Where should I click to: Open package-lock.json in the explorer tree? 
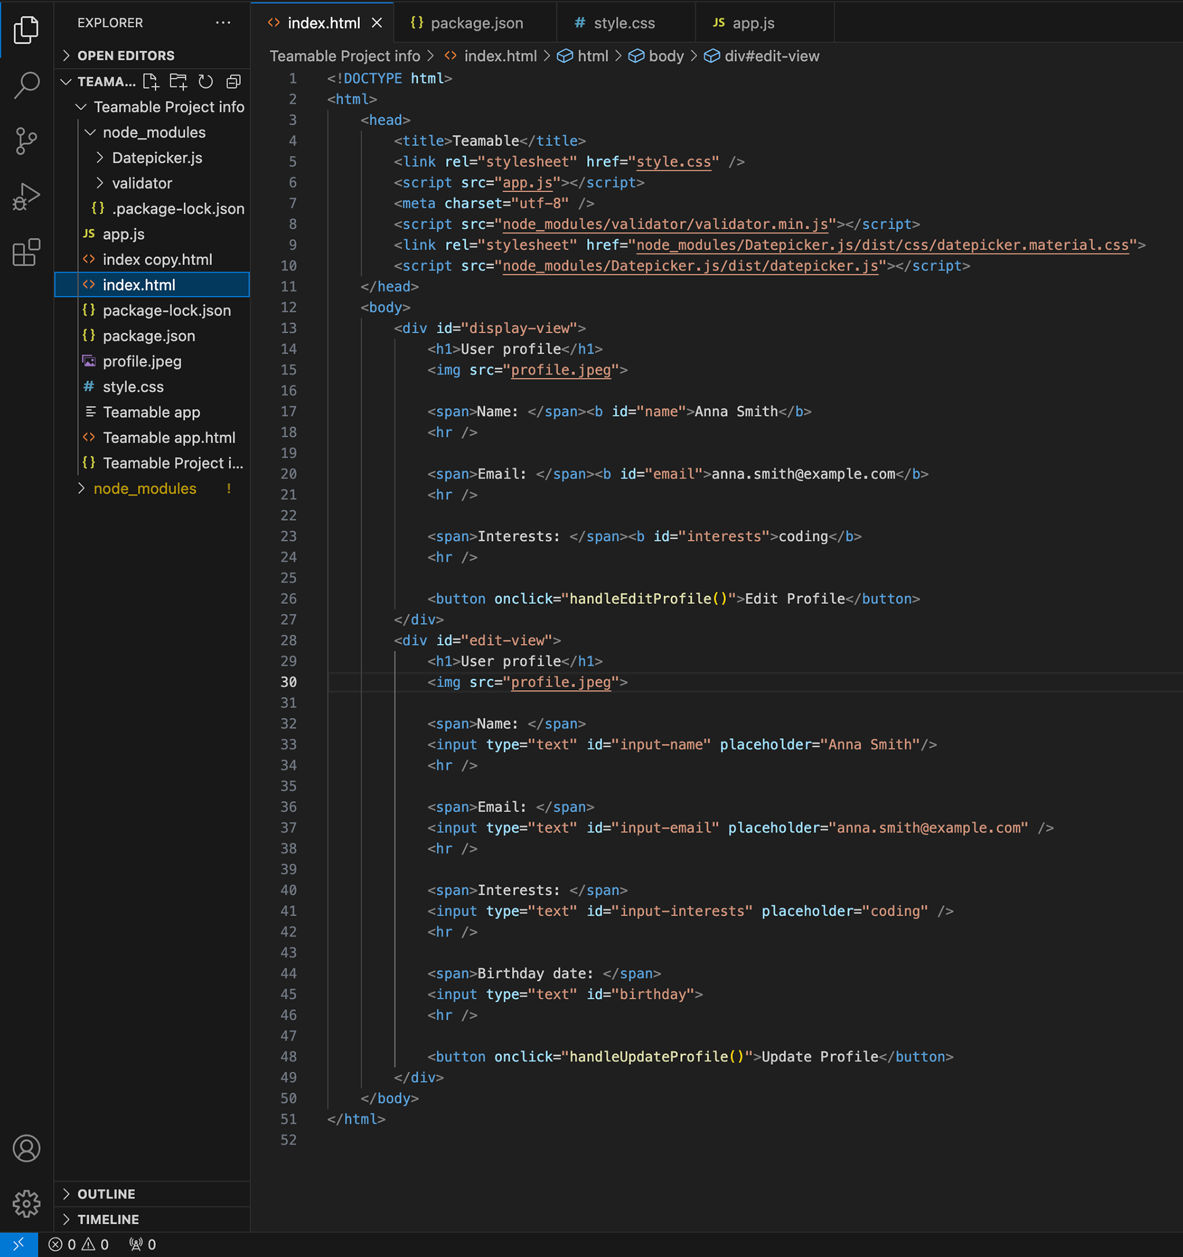pyautogui.click(x=167, y=311)
